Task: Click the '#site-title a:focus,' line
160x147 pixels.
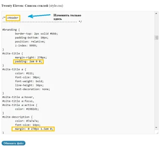Action: 18,101
